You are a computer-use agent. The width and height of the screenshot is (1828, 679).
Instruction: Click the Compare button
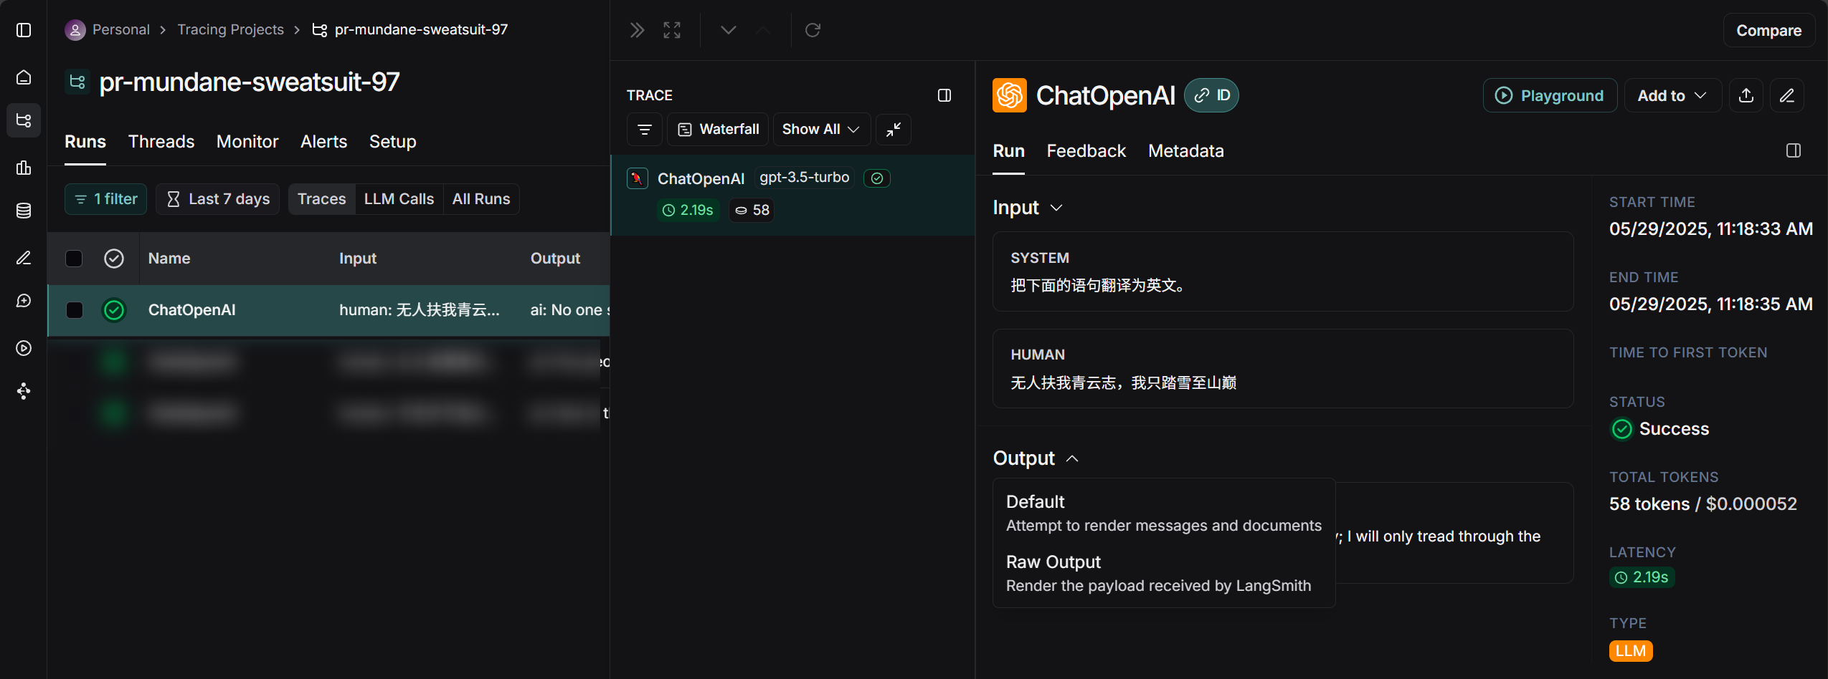coord(1768,30)
